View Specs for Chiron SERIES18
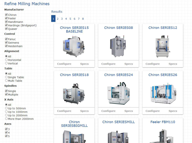This screenshot has width=192, height=143. pos(85,111)
